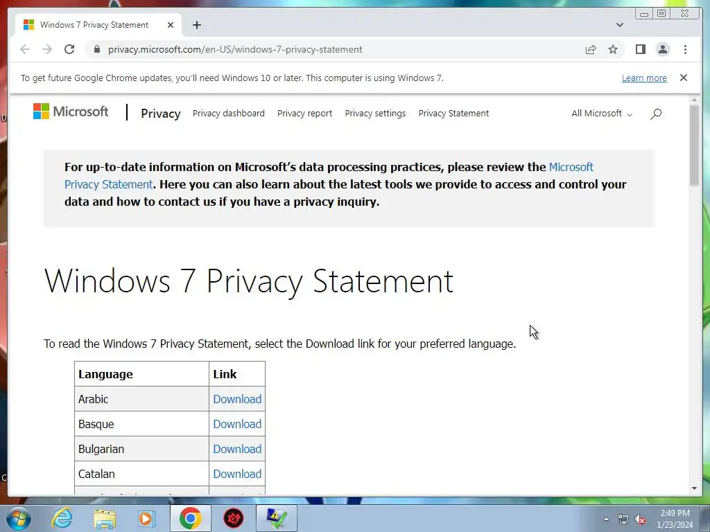Open Privacy dashboard menu item
The height and width of the screenshot is (532, 710).
[x=229, y=114]
